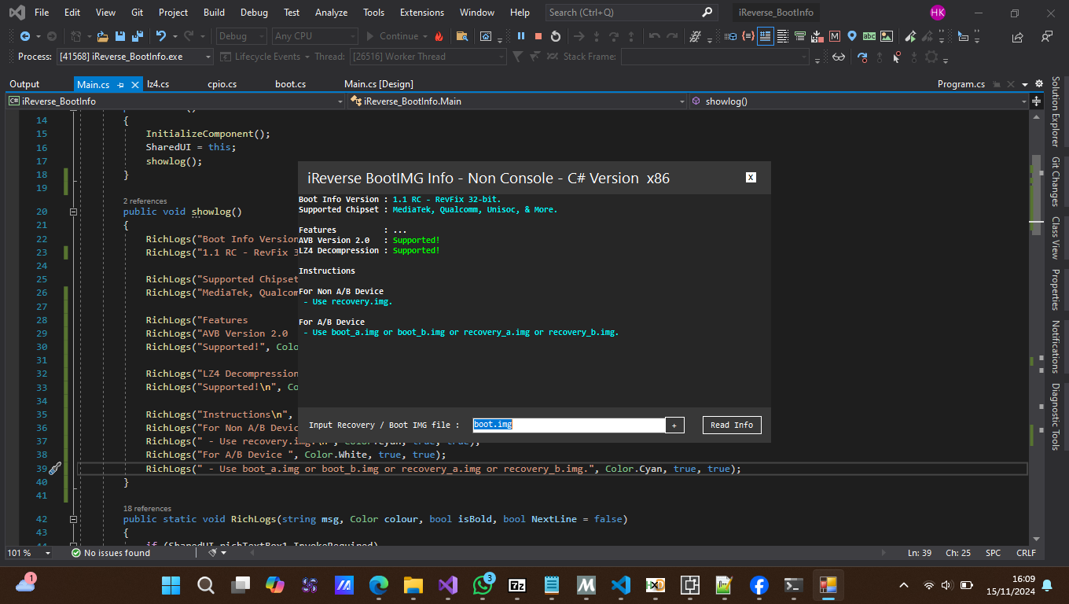Click the Search (Ctrl+Q) box
This screenshot has height=604, width=1069.
631,13
